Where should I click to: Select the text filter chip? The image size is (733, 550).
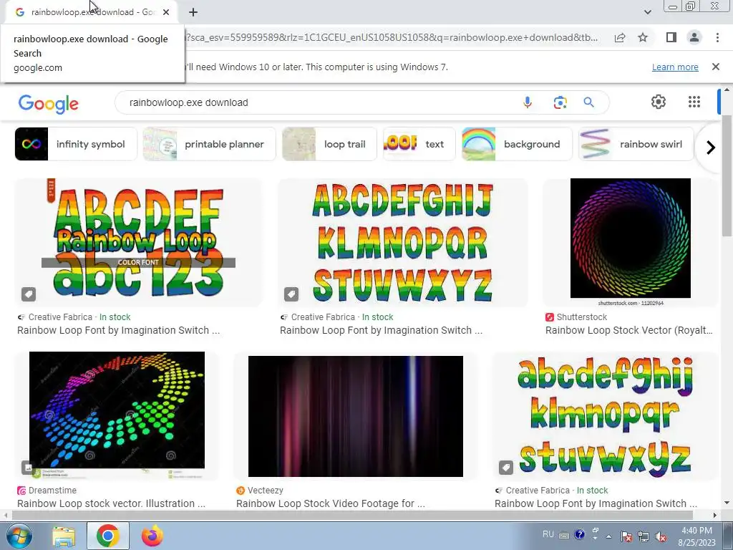tap(419, 144)
